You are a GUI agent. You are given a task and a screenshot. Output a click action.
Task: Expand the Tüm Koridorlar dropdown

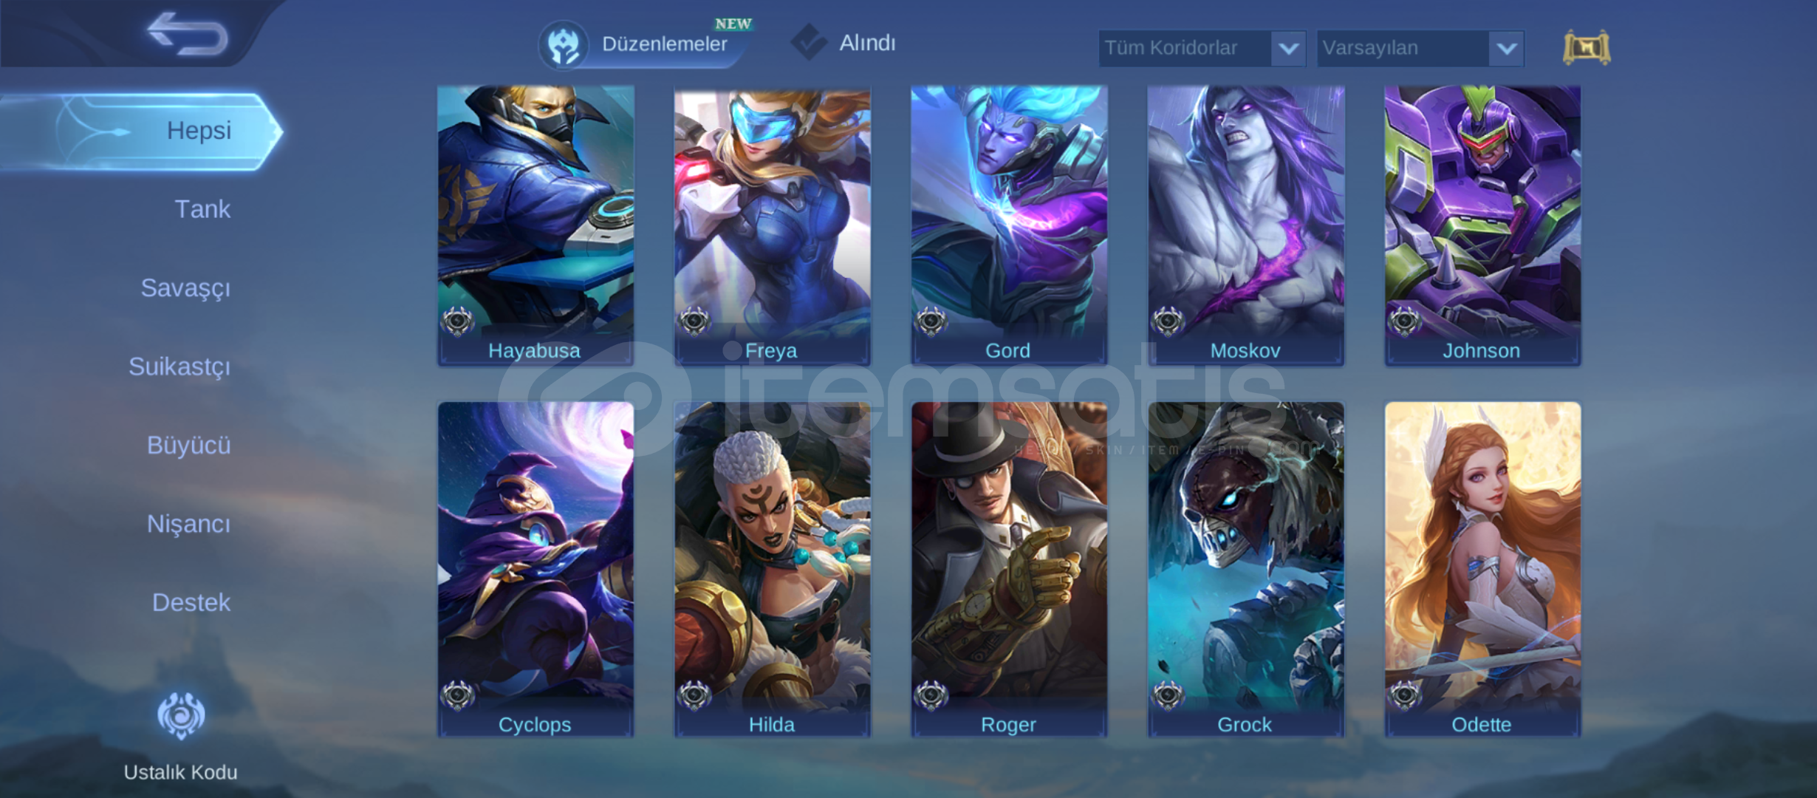(x=1202, y=48)
